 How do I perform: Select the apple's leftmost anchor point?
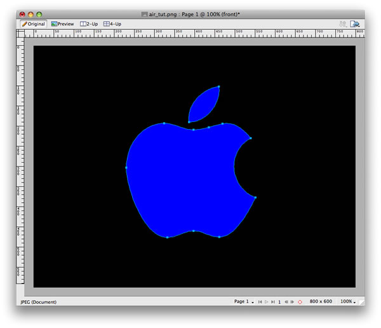[x=126, y=168]
